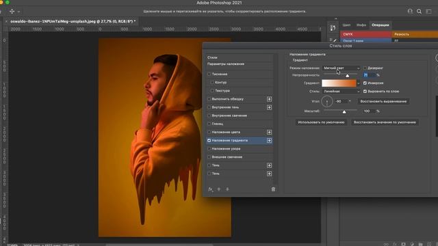
Task: Create adjustment layer icon in Layers panel
Action: pos(412,244)
